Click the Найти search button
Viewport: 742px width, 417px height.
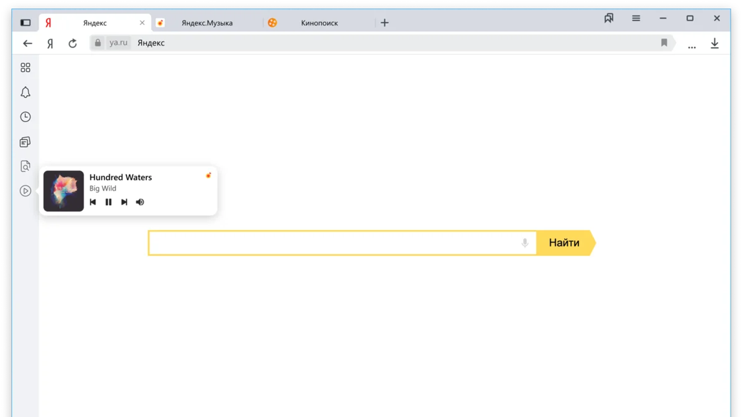click(x=564, y=243)
